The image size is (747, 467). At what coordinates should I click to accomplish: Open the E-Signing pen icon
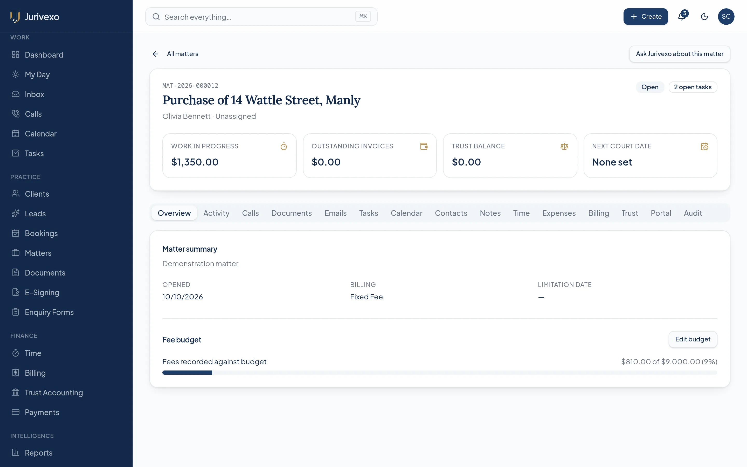[x=16, y=292]
